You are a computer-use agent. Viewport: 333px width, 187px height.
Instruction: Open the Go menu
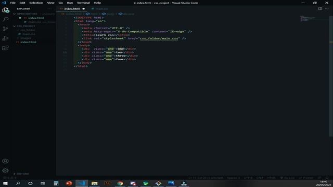[x=60, y=3]
